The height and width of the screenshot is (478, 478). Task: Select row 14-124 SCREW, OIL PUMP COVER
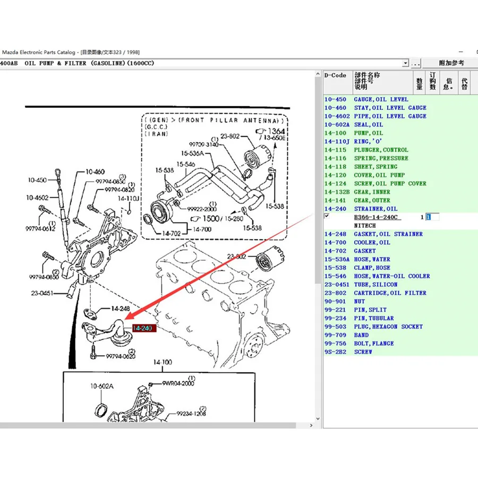click(400, 184)
